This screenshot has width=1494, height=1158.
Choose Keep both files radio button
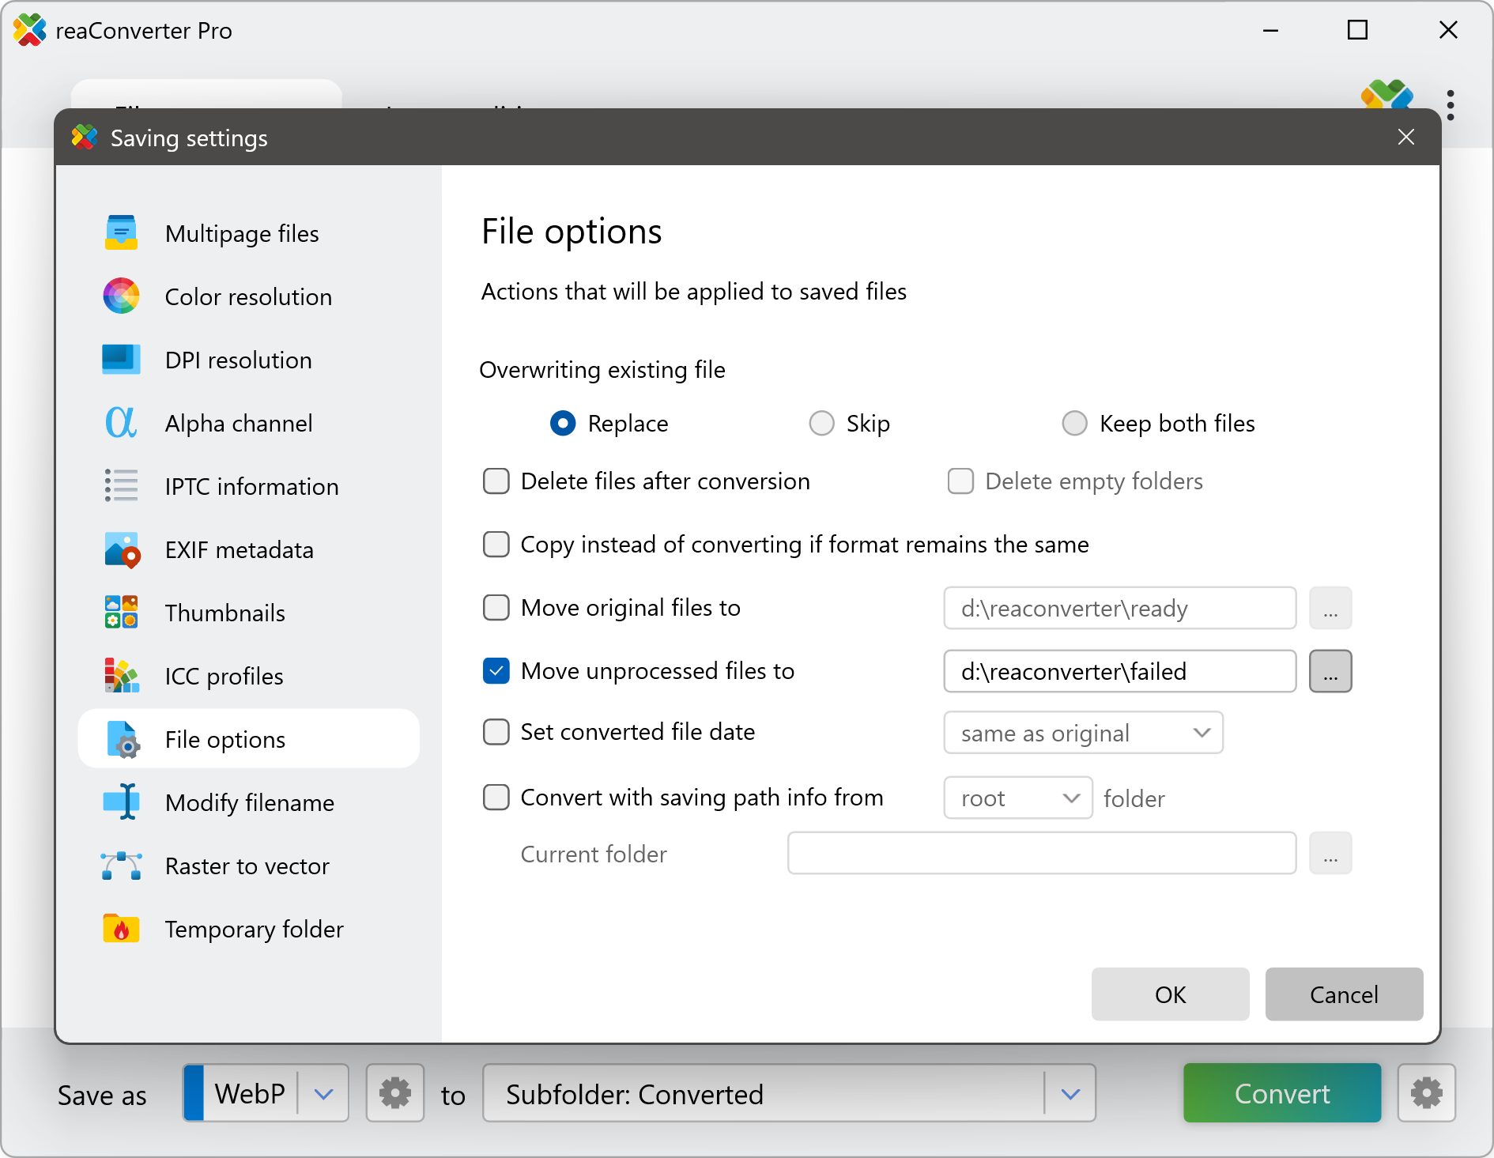pyautogui.click(x=1074, y=424)
